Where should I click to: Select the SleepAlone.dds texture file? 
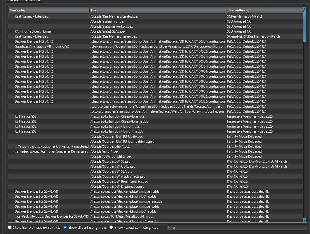pos(117,116)
